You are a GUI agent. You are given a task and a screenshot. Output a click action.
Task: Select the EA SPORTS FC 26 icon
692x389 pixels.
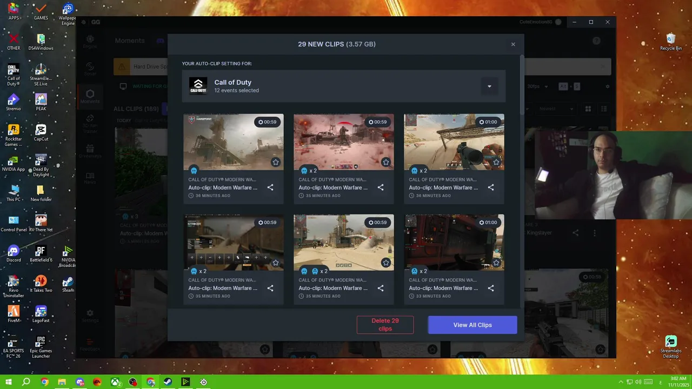(x=14, y=347)
